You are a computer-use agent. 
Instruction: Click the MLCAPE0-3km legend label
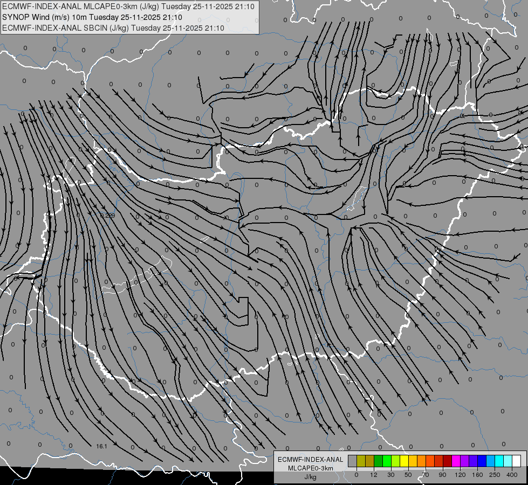tap(310, 468)
